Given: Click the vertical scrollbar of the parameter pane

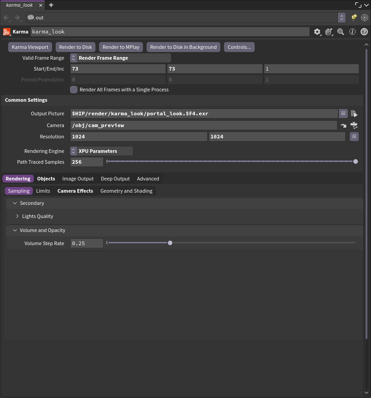Looking at the screenshot, I should (366, 194).
